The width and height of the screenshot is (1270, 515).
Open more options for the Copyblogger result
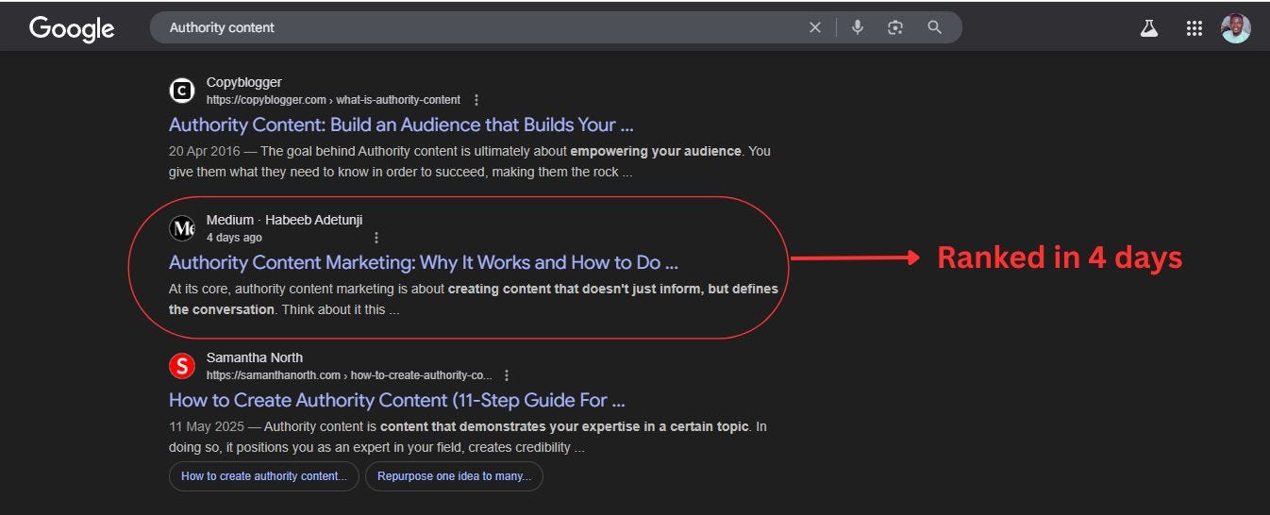[x=476, y=100]
